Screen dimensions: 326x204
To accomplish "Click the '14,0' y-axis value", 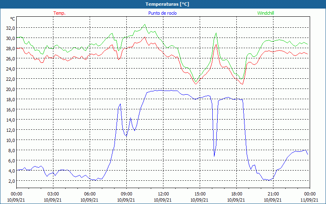I will tap(11, 120).
